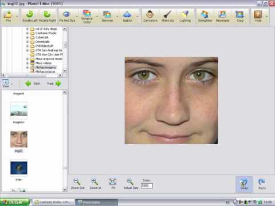275x206 pixels.
Task: Select the Fix Red Eye tool
Action: pyautogui.click(x=67, y=17)
